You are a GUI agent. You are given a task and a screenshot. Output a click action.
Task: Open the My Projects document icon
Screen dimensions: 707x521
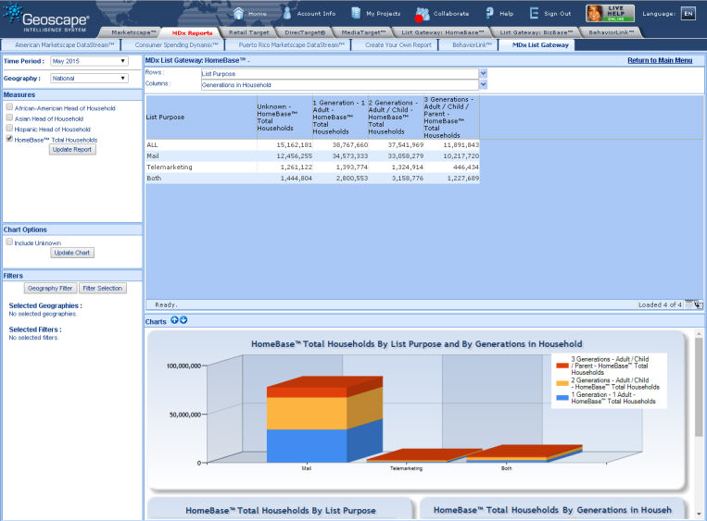coord(356,13)
